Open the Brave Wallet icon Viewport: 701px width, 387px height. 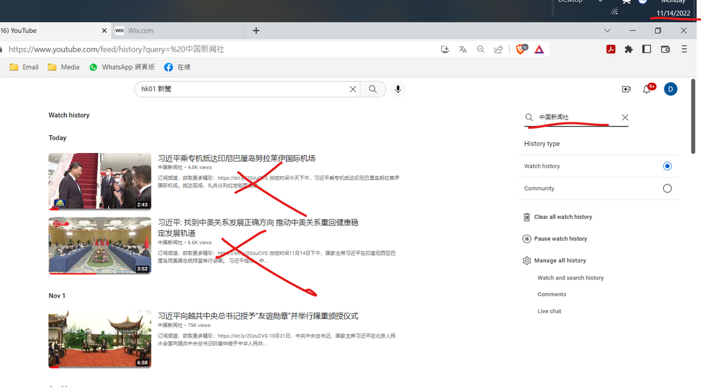[665, 49]
